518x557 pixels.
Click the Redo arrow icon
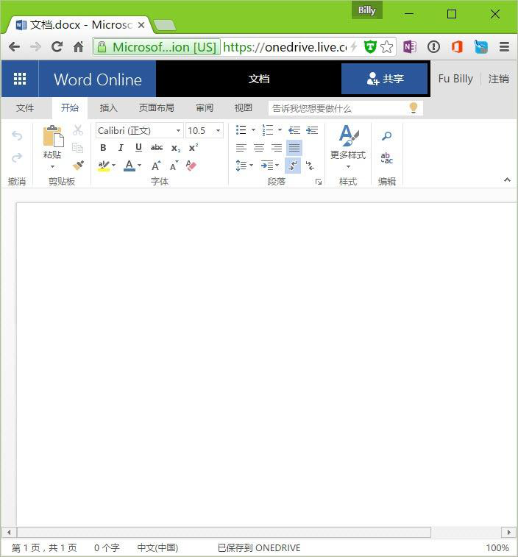(17, 157)
